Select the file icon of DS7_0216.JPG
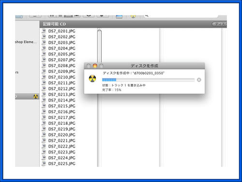 (44, 112)
